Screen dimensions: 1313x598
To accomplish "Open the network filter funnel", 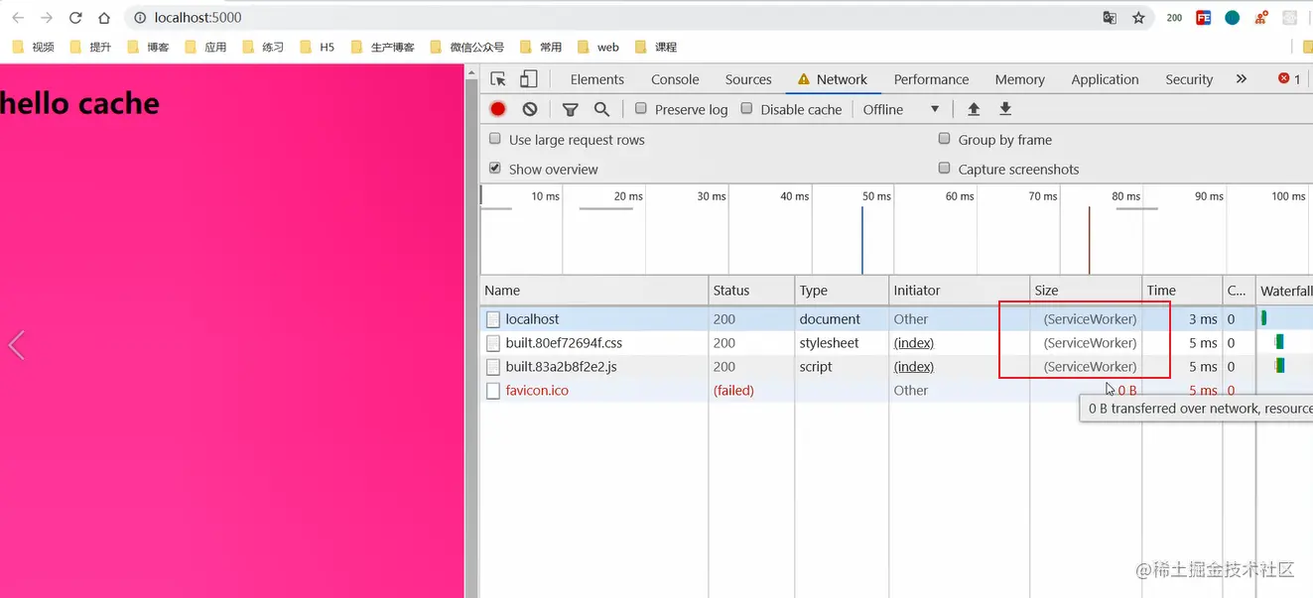I will pos(570,109).
